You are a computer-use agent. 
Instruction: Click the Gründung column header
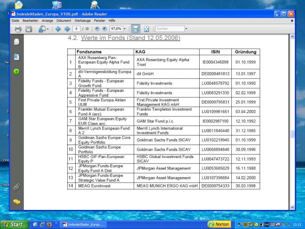click(246, 52)
